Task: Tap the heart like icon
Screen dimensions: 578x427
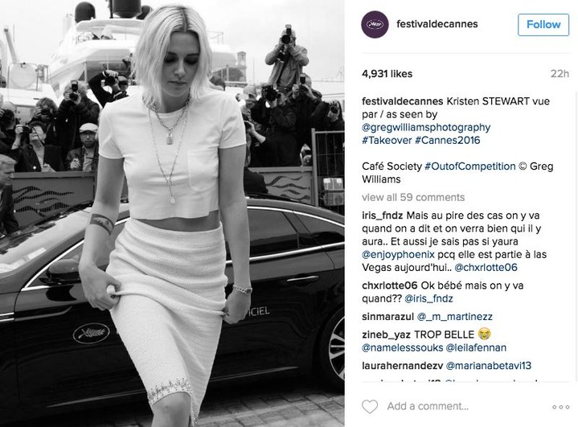Action: coord(370,406)
